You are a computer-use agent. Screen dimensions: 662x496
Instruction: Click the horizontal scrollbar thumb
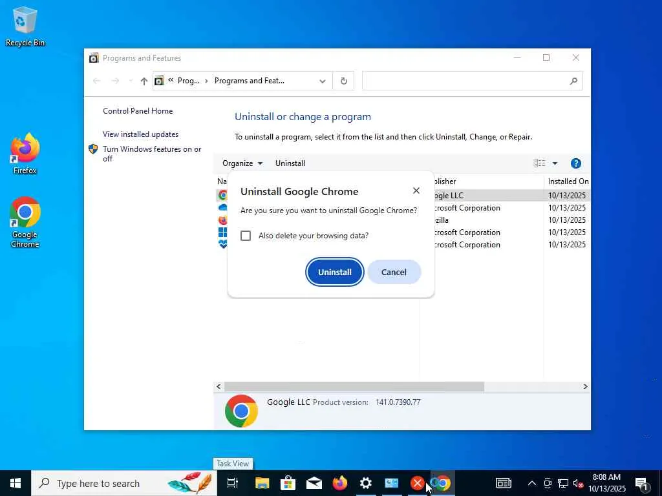click(354, 386)
